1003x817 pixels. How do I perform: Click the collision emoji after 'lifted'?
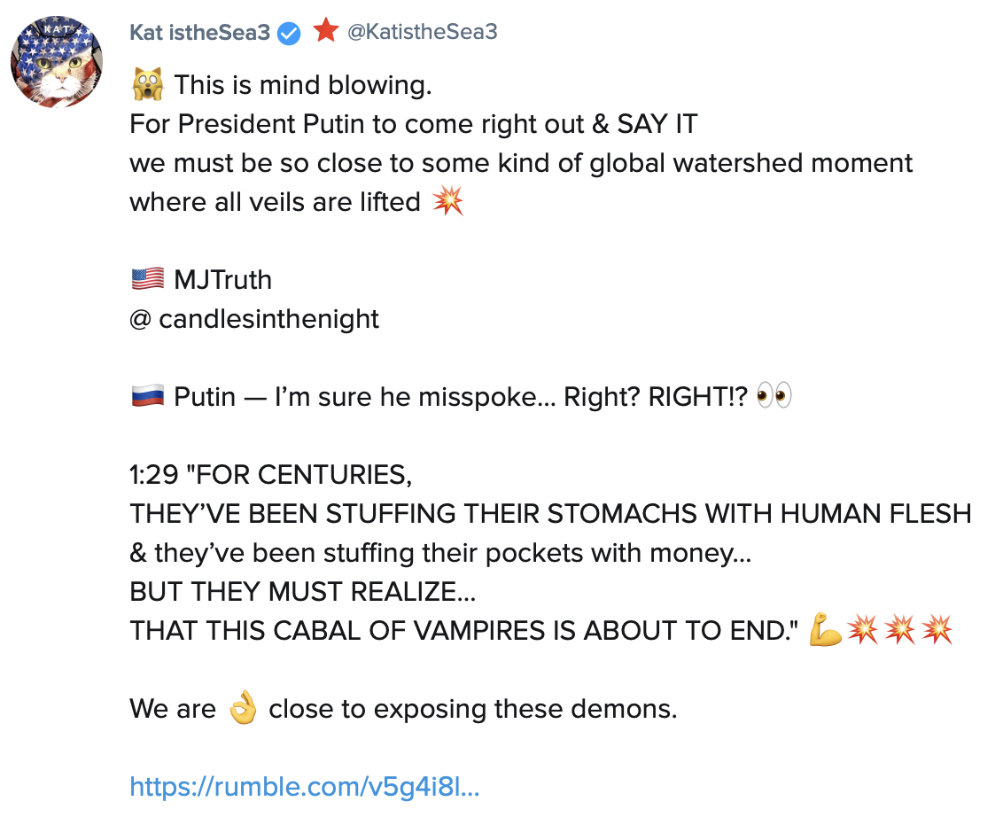point(447,202)
